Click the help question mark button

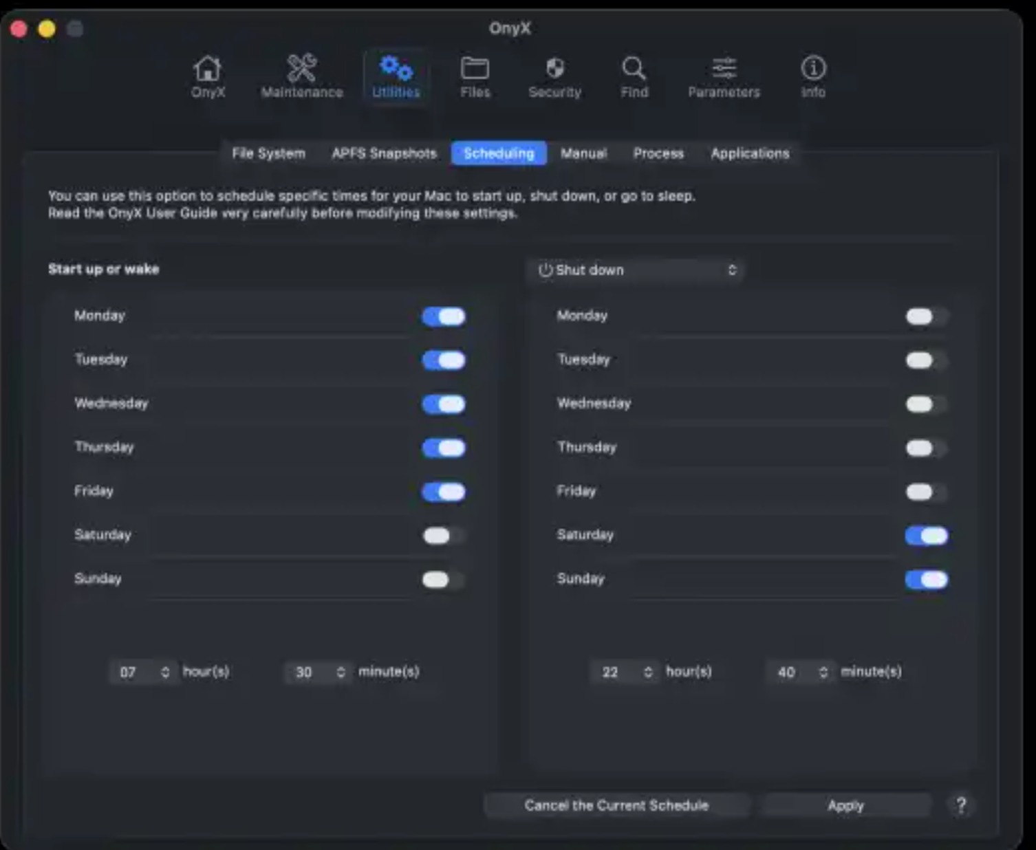point(961,805)
